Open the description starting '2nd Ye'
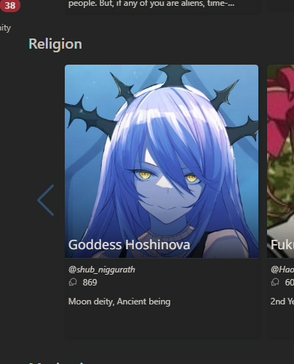 pyautogui.click(x=282, y=302)
